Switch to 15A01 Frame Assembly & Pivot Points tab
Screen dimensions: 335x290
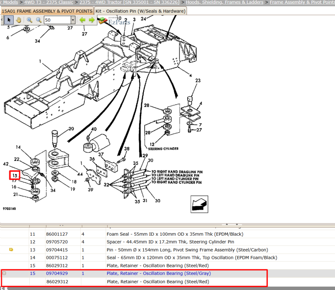click(x=47, y=11)
